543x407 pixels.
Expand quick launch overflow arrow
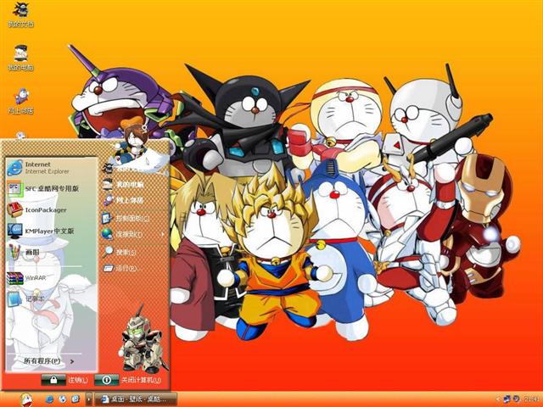(x=88, y=399)
